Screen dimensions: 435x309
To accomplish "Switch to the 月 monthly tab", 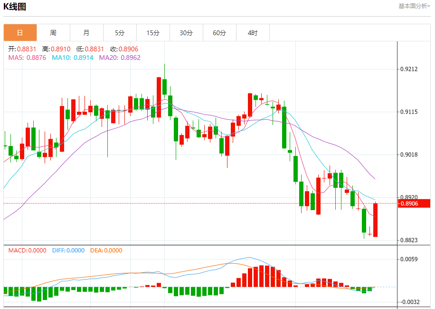I will (86, 33).
